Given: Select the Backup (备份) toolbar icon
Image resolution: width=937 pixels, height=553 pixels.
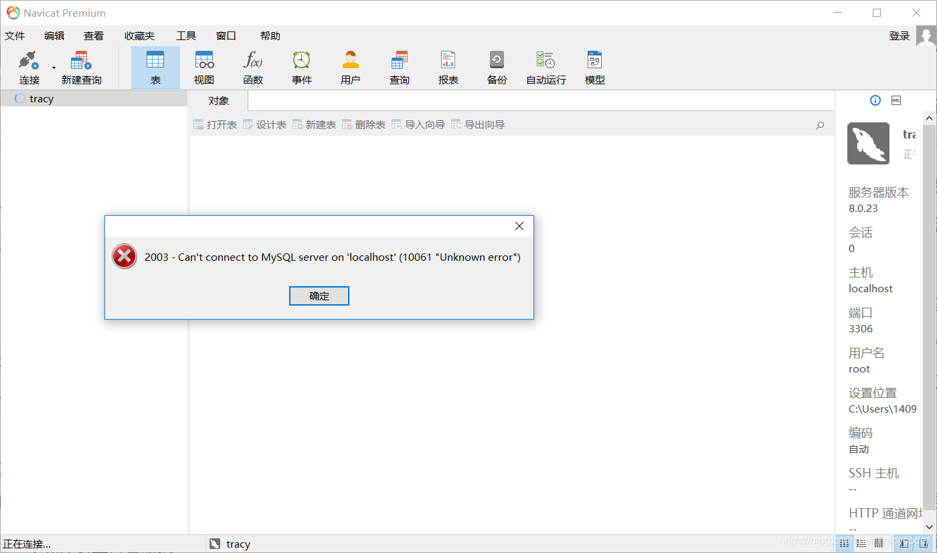Looking at the screenshot, I should (x=497, y=68).
